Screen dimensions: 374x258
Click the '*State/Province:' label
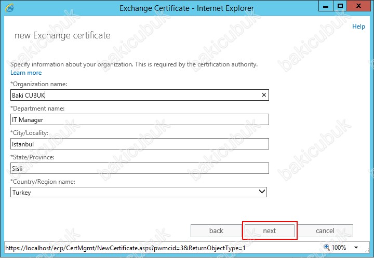point(32,157)
